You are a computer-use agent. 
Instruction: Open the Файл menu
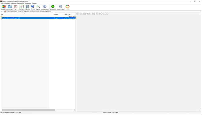coord(2,3)
